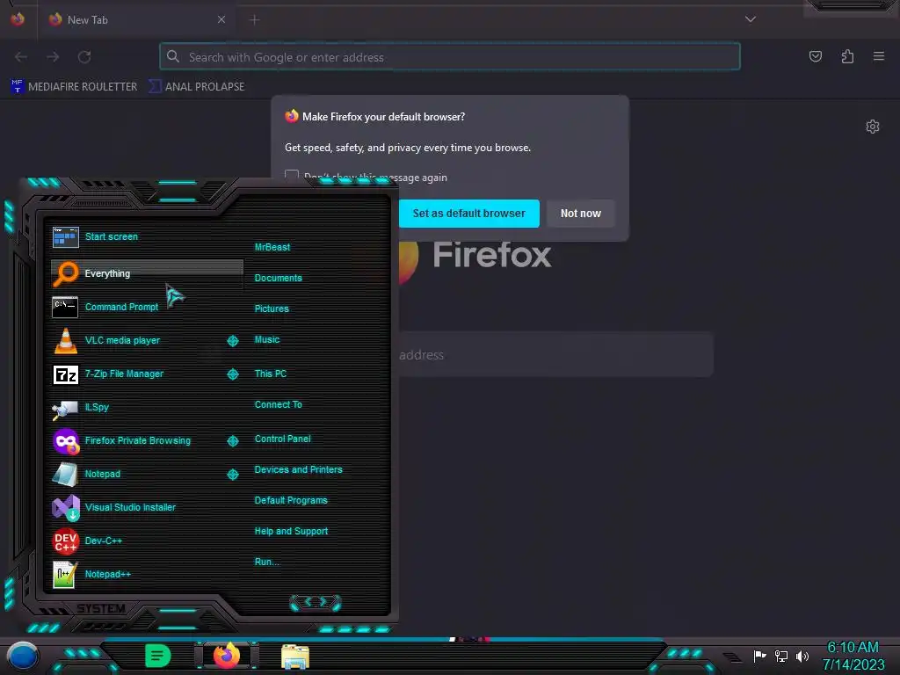The height and width of the screenshot is (675, 900).
Task: Click Set as default browser button
Action: click(469, 214)
